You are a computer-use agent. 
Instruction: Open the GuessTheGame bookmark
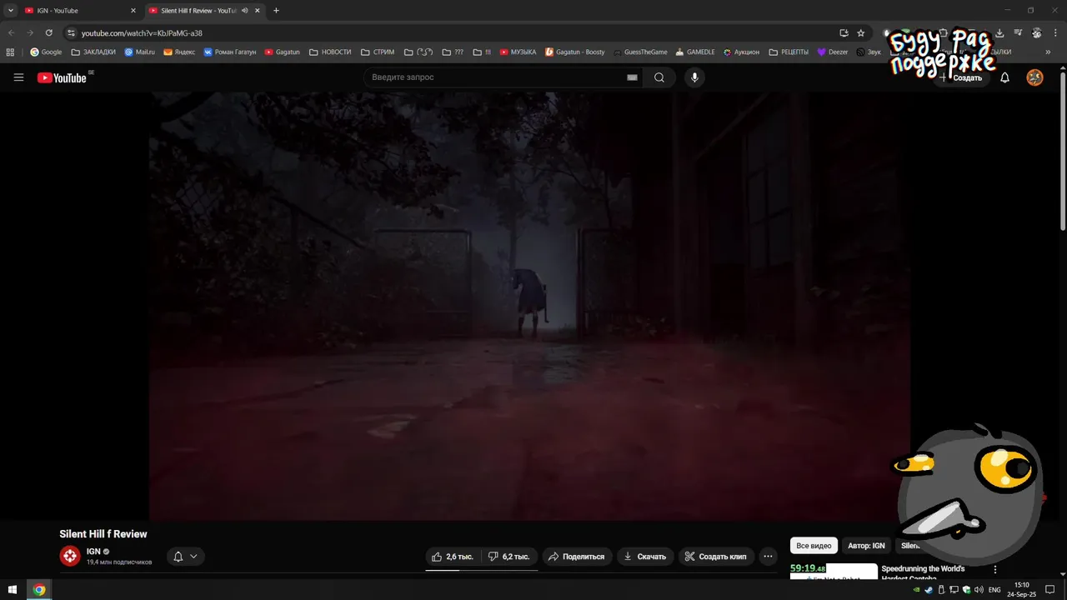[x=640, y=52]
